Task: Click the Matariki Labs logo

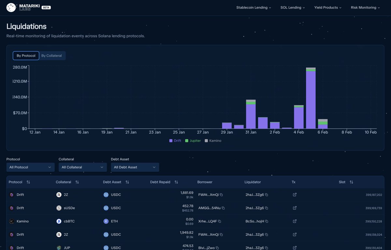Action: tap(23, 7)
